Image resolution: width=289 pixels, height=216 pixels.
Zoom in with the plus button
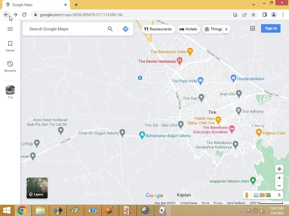click(279, 178)
